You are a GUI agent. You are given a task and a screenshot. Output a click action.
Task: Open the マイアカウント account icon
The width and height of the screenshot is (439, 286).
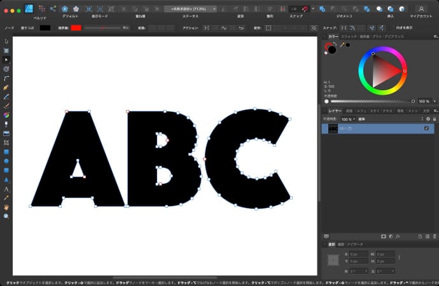click(421, 9)
